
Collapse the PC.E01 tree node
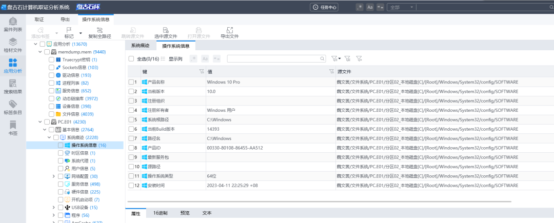(41, 121)
